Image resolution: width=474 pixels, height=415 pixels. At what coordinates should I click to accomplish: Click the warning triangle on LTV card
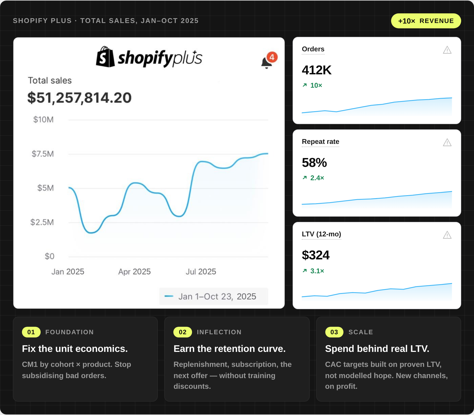coord(447,235)
